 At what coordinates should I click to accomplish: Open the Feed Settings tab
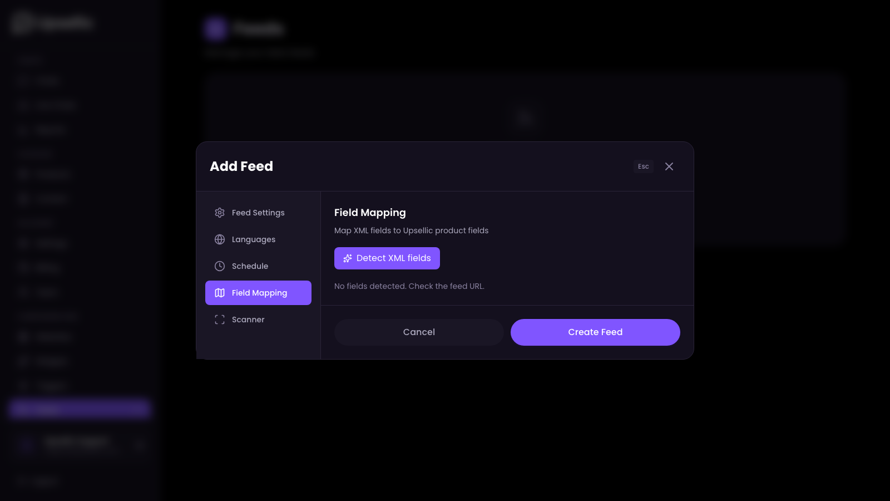[x=258, y=213]
